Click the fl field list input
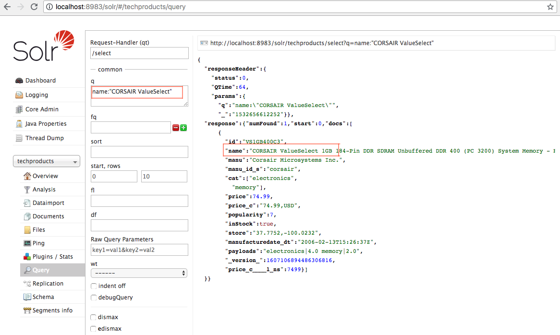Viewport: 560px width, 335px height. click(x=139, y=201)
